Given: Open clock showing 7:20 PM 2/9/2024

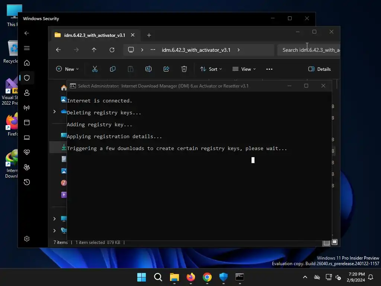Looking at the screenshot, I should coord(356,277).
